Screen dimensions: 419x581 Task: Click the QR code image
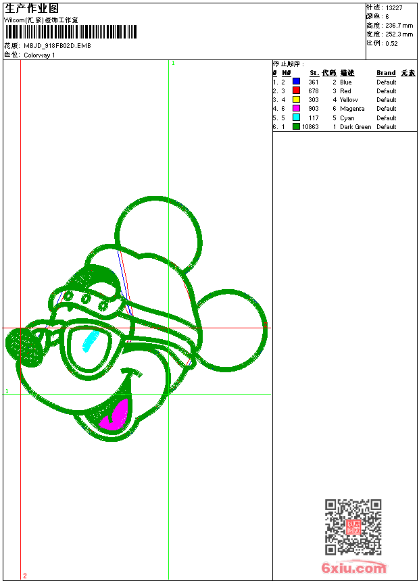[353, 526]
